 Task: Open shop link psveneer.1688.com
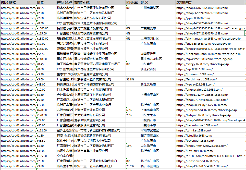click(x=195, y=141)
